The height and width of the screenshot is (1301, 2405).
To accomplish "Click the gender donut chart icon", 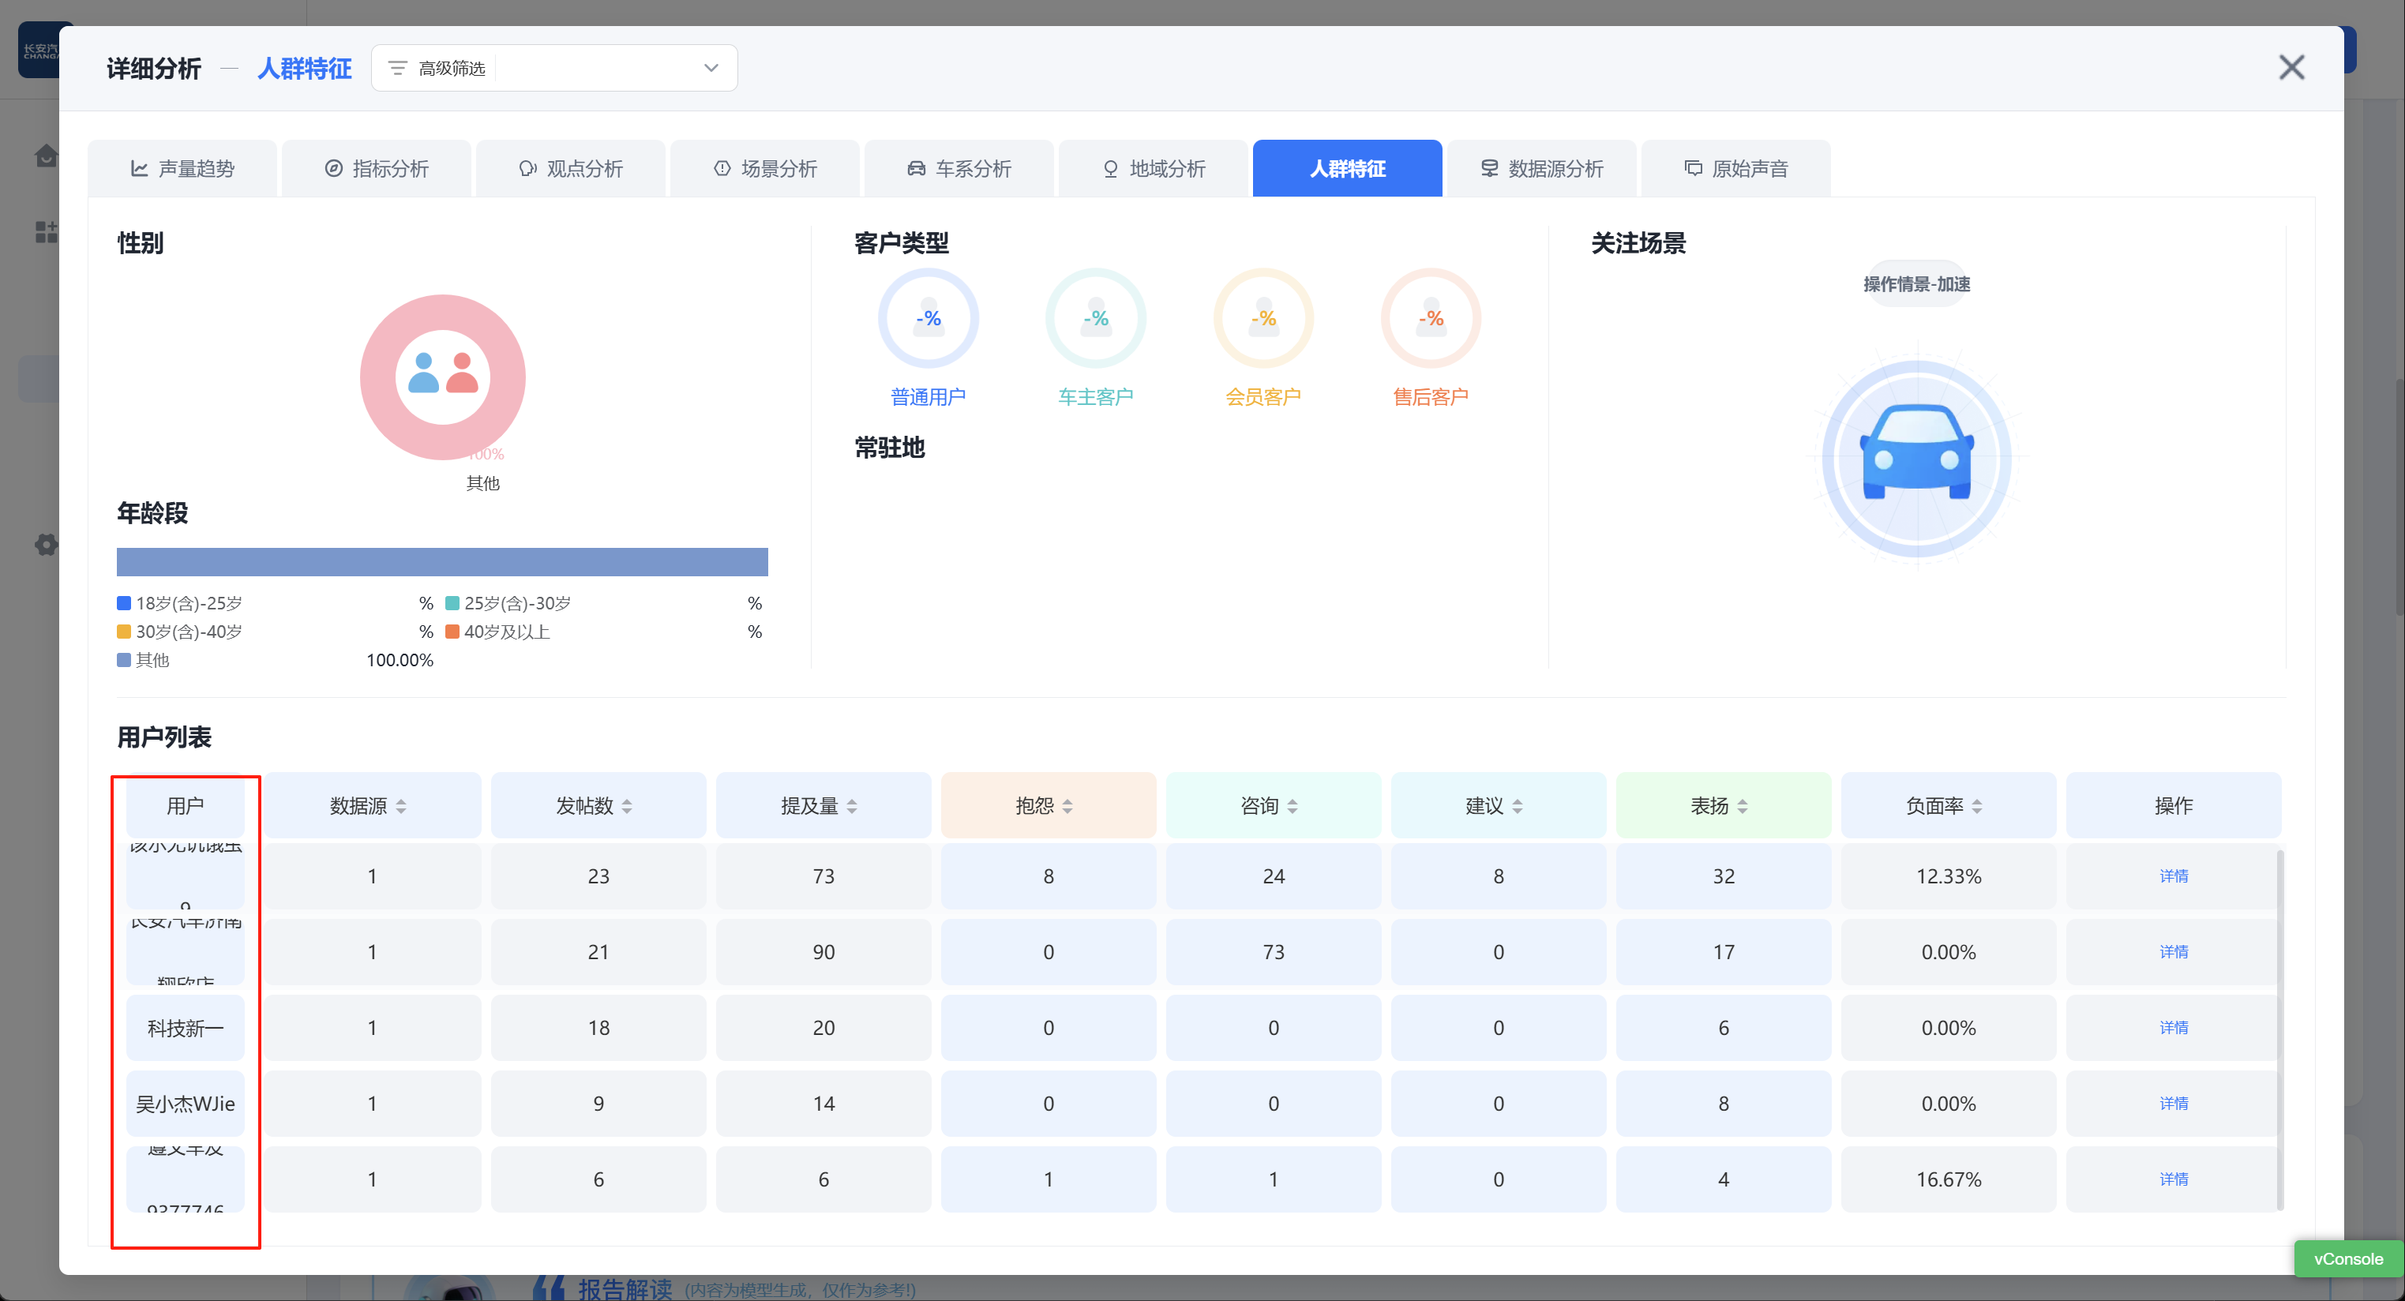I will click(442, 376).
